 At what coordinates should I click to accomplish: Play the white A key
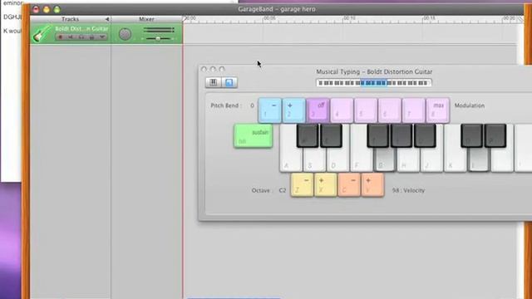click(288, 160)
